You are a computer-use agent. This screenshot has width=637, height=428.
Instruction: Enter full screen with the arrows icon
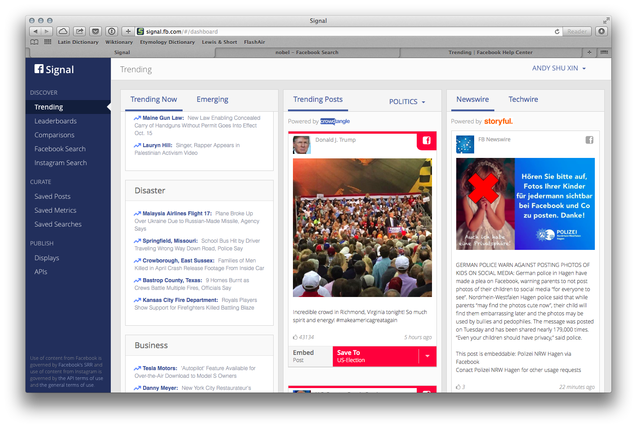(606, 21)
